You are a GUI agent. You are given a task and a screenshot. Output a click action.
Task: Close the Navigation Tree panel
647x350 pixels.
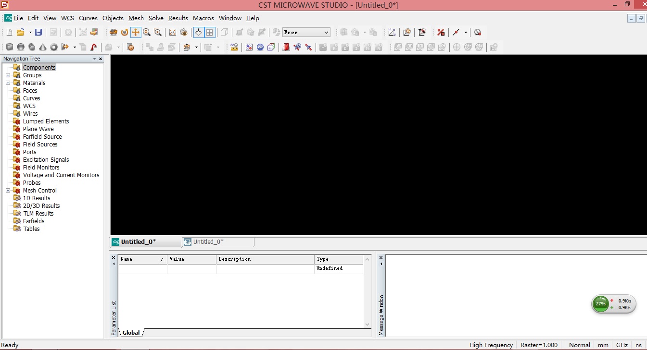101,59
